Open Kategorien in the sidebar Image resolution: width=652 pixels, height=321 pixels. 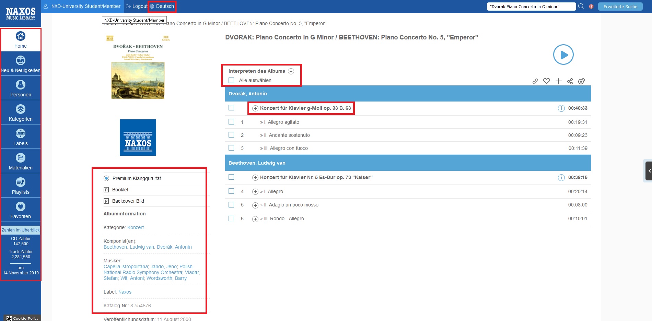coord(21,113)
